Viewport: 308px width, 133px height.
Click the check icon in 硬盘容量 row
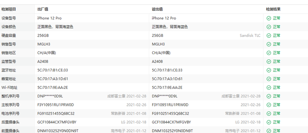[x=269, y=36]
